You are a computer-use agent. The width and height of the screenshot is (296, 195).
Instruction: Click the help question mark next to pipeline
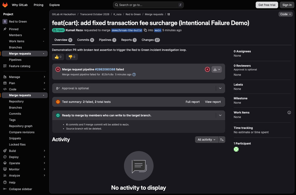tap(134, 74)
